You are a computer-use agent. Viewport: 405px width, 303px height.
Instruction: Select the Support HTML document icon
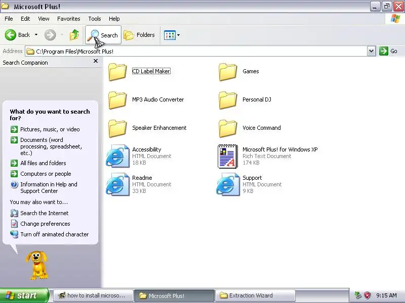228,184
